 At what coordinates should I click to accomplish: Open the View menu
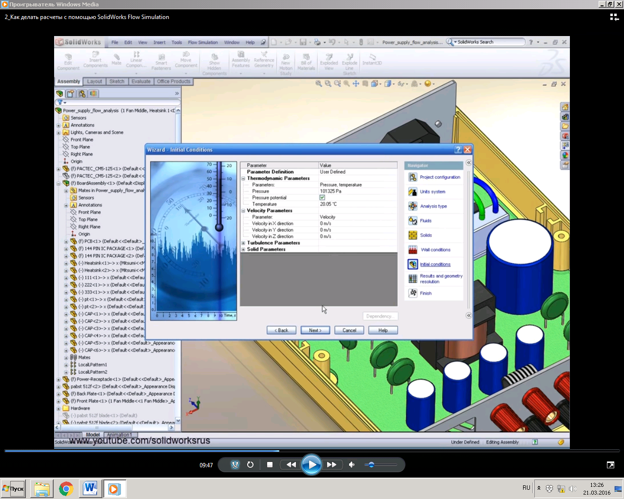pyautogui.click(x=142, y=42)
